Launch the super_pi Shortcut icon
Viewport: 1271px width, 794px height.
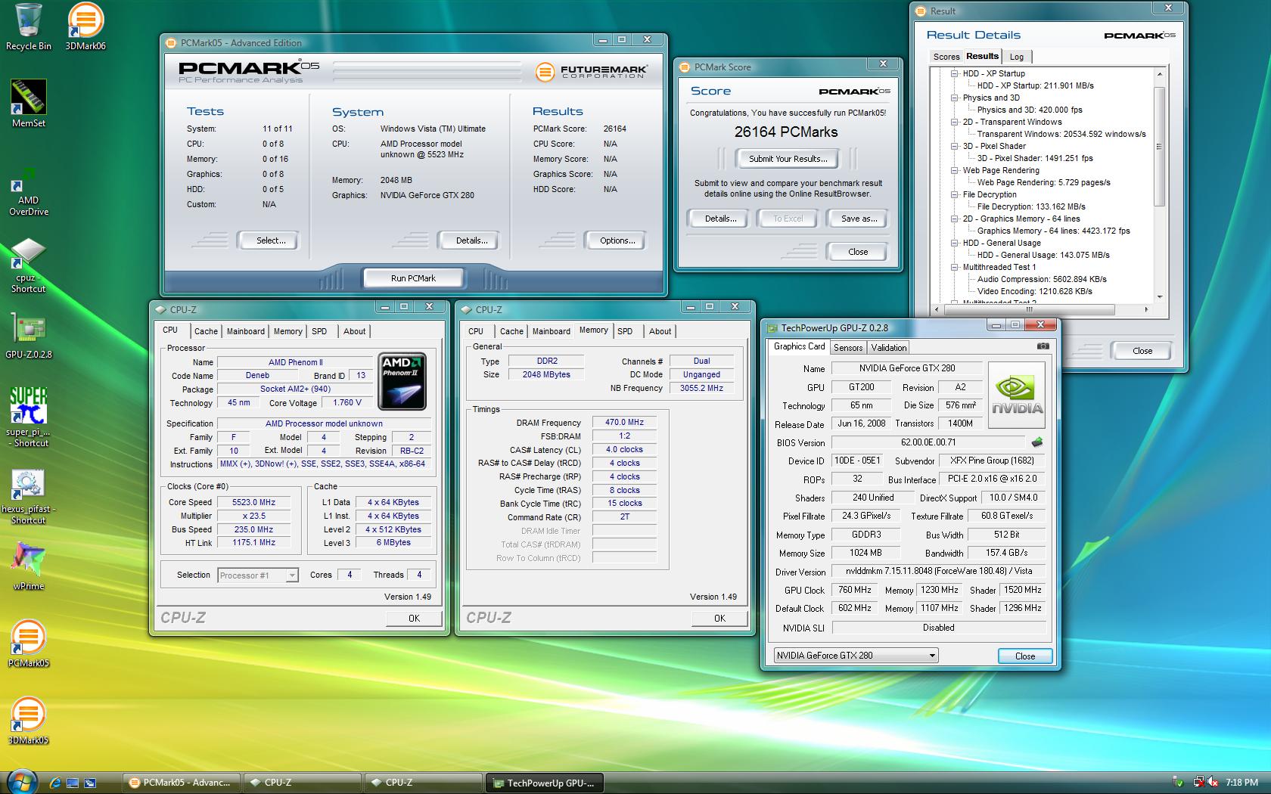[29, 417]
